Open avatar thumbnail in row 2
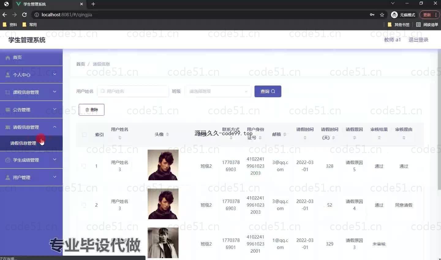The width and height of the screenshot is (441, 260). click(x=163, y=204)
